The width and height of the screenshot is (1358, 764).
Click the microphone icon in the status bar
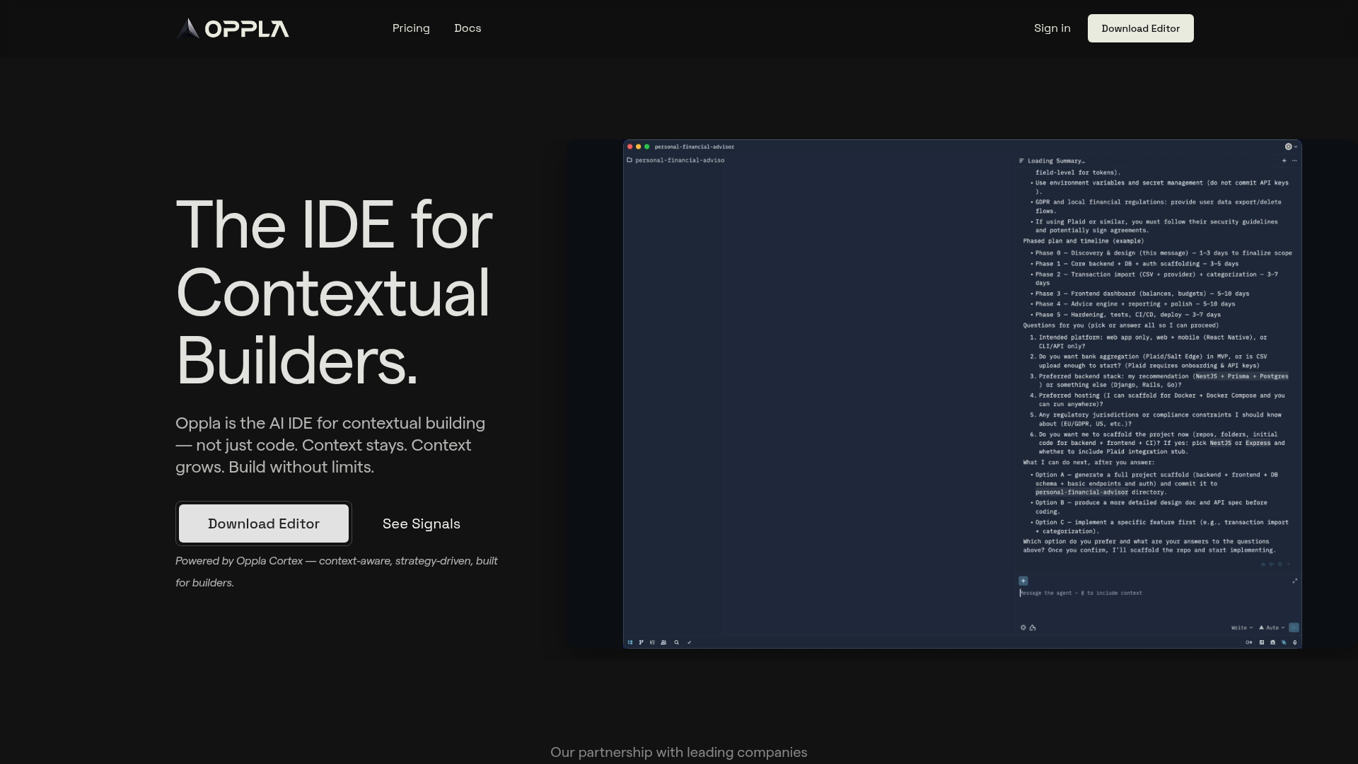tap(1295, 642)
